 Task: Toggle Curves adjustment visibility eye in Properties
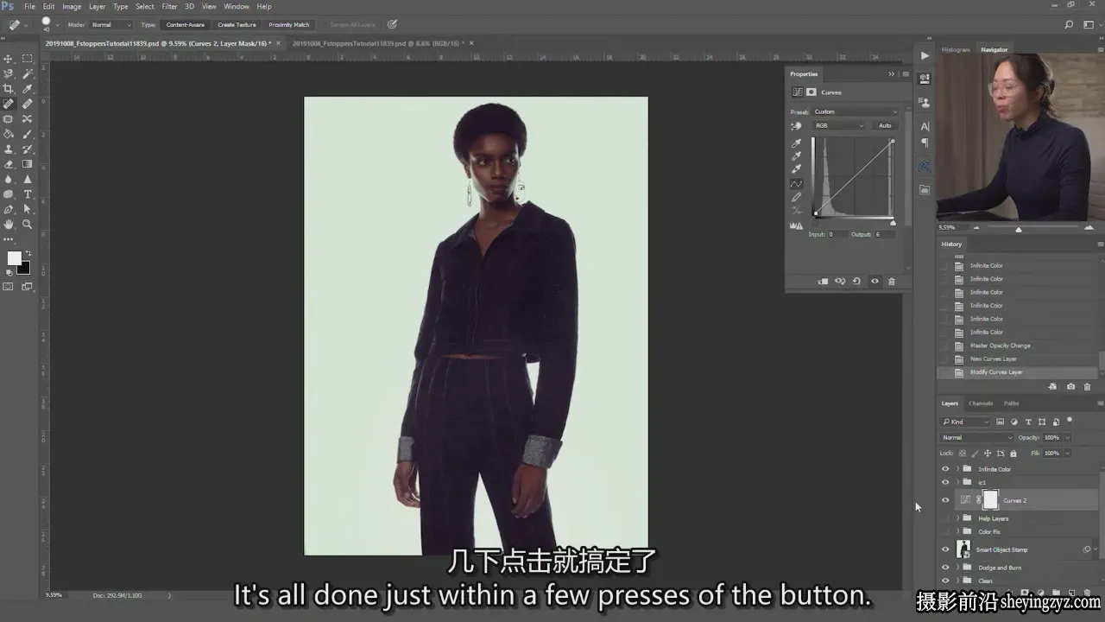pos(875,282)
